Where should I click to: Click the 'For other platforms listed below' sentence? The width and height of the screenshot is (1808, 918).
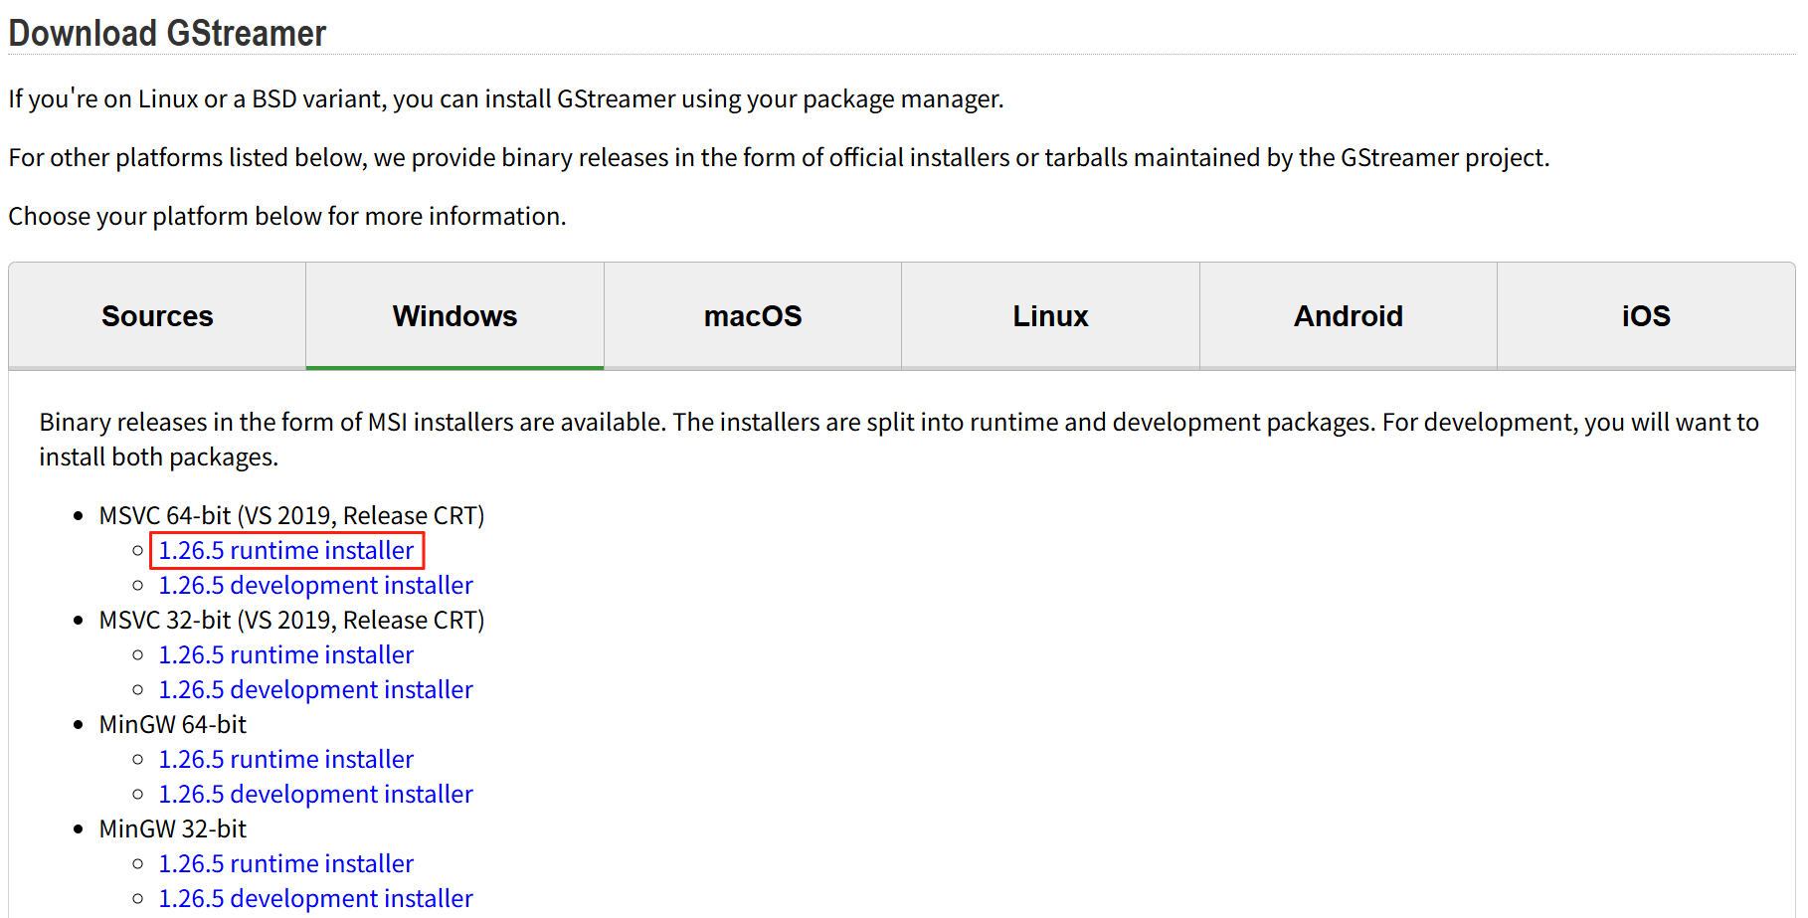779,157
